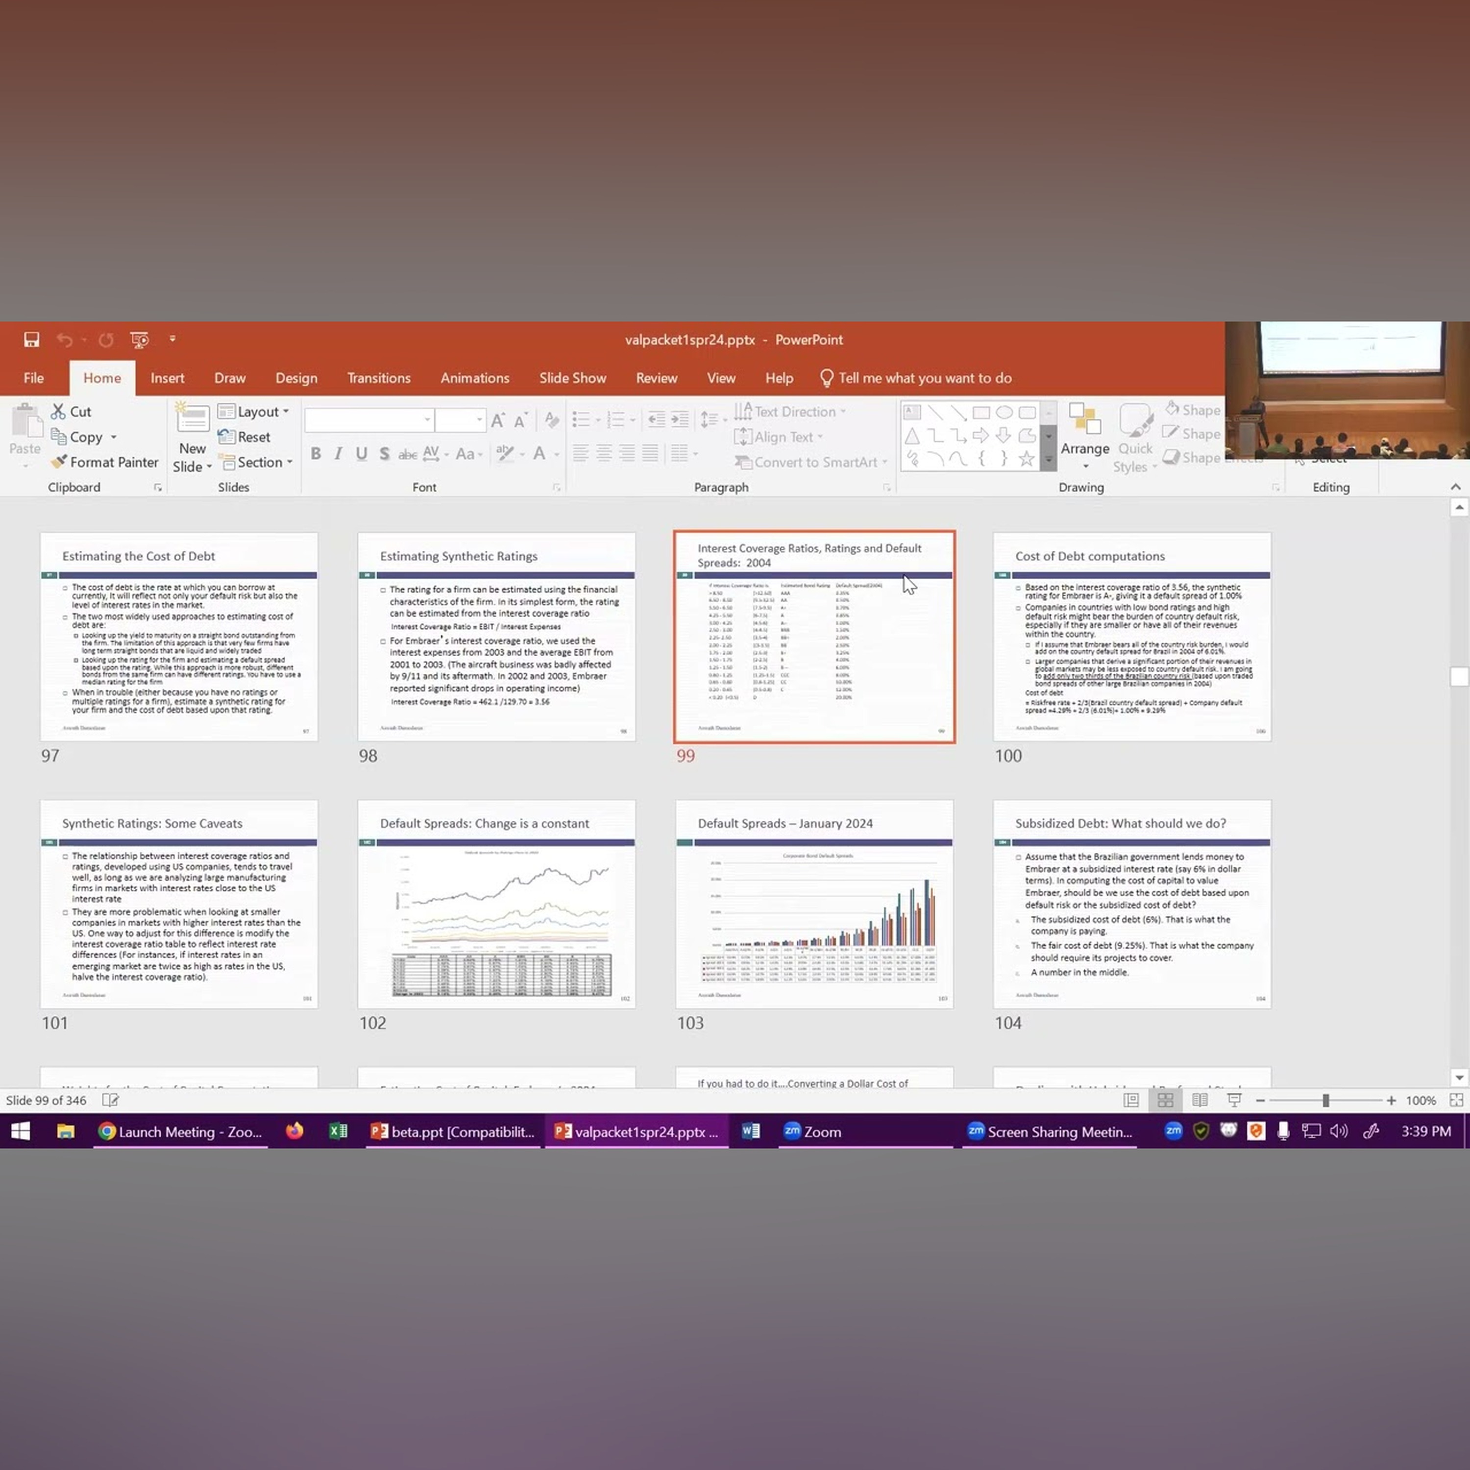Click zoom in plus button

pyautogui.click(x=1391, y=1100)
